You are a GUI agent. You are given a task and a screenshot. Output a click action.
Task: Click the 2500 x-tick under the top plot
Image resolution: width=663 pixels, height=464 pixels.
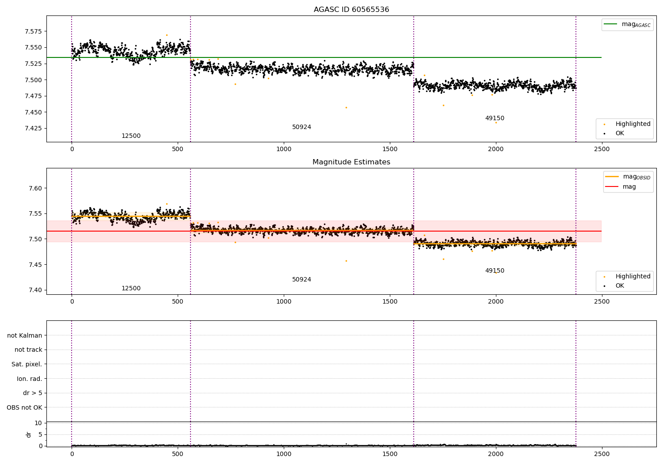pos(602,149)
